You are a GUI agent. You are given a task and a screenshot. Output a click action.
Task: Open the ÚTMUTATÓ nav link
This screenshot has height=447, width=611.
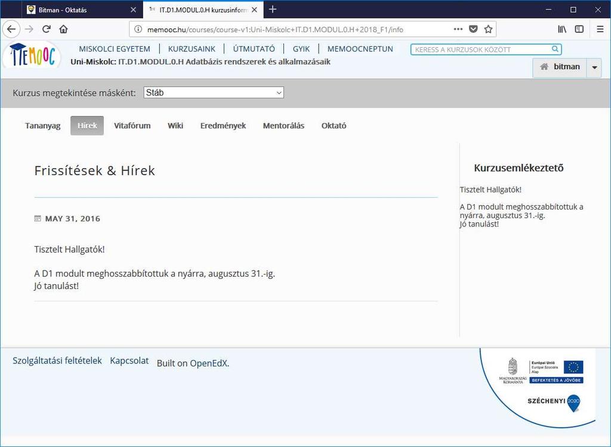click(254, 49)
